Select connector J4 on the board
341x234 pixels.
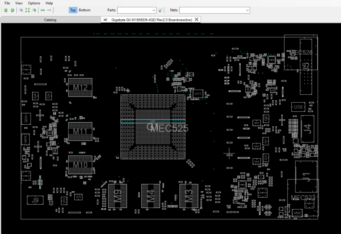[x=308, y=129]
